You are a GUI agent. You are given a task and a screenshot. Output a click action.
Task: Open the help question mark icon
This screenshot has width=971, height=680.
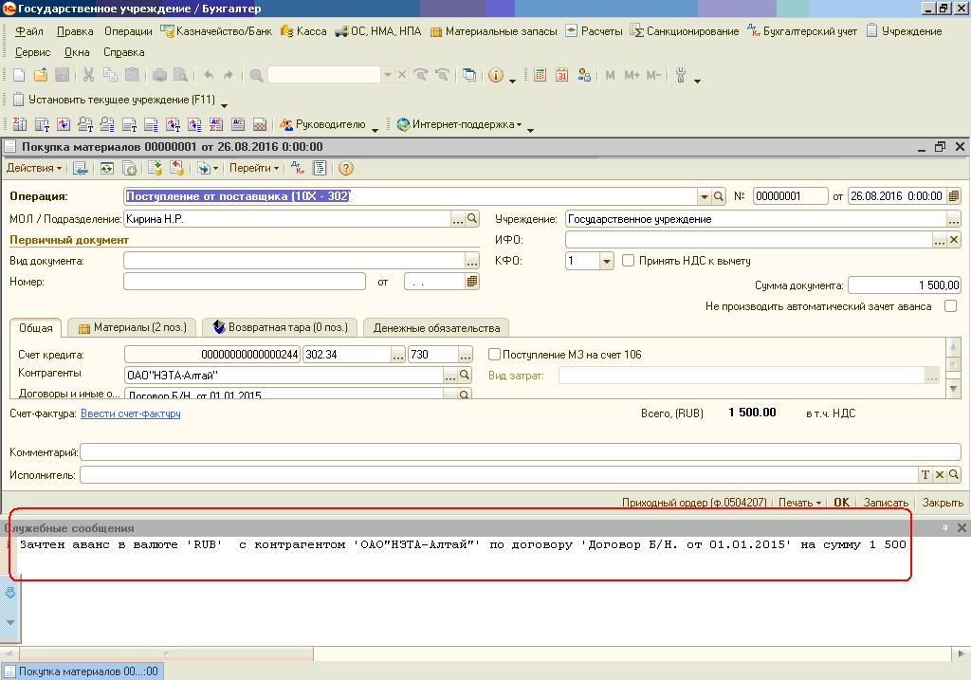pyautogui.click(x=345, y=168)
